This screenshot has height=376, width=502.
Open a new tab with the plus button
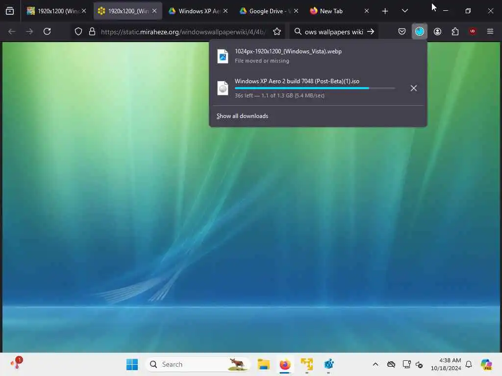click(385, 11)
